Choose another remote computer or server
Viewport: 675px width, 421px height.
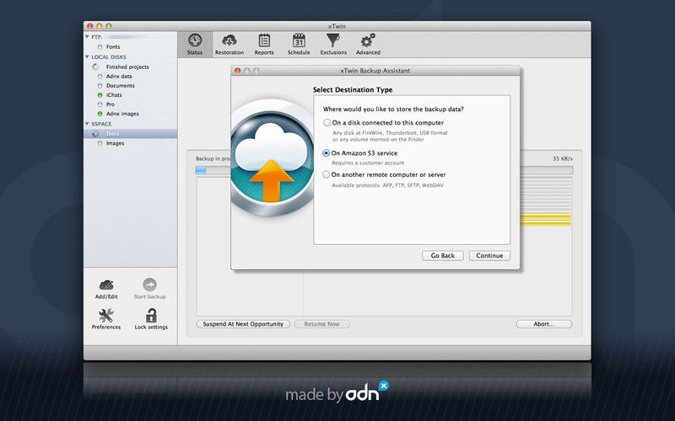(x=327, y=174)
